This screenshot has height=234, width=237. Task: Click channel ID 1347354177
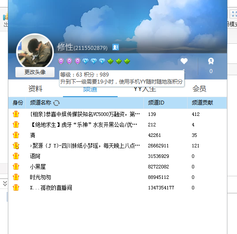(161, 188)
